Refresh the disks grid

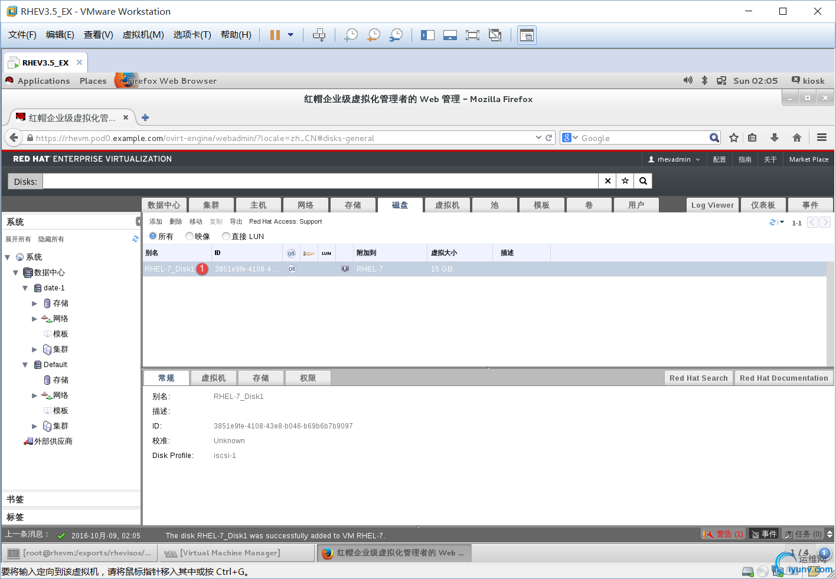coord(772,223)
